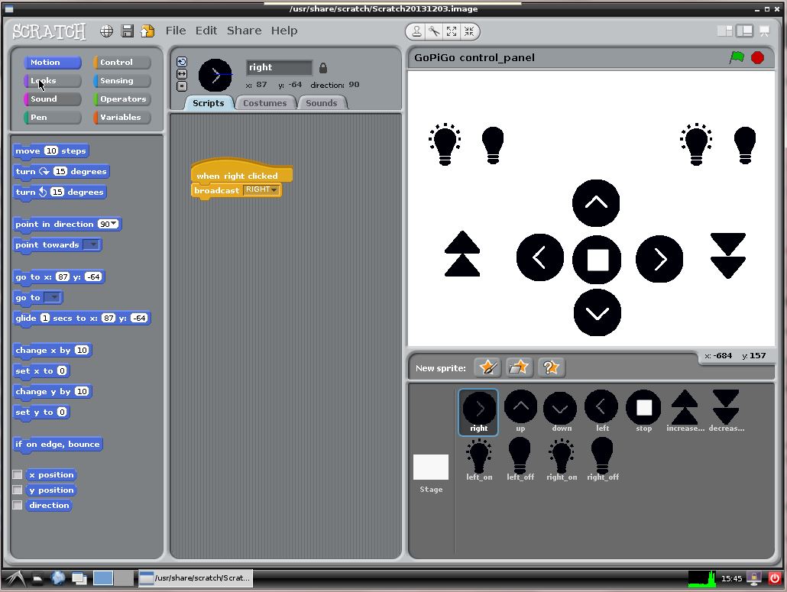Set rotation style to can rotate
Screen dimensions: 787x592
pos(182,62)
